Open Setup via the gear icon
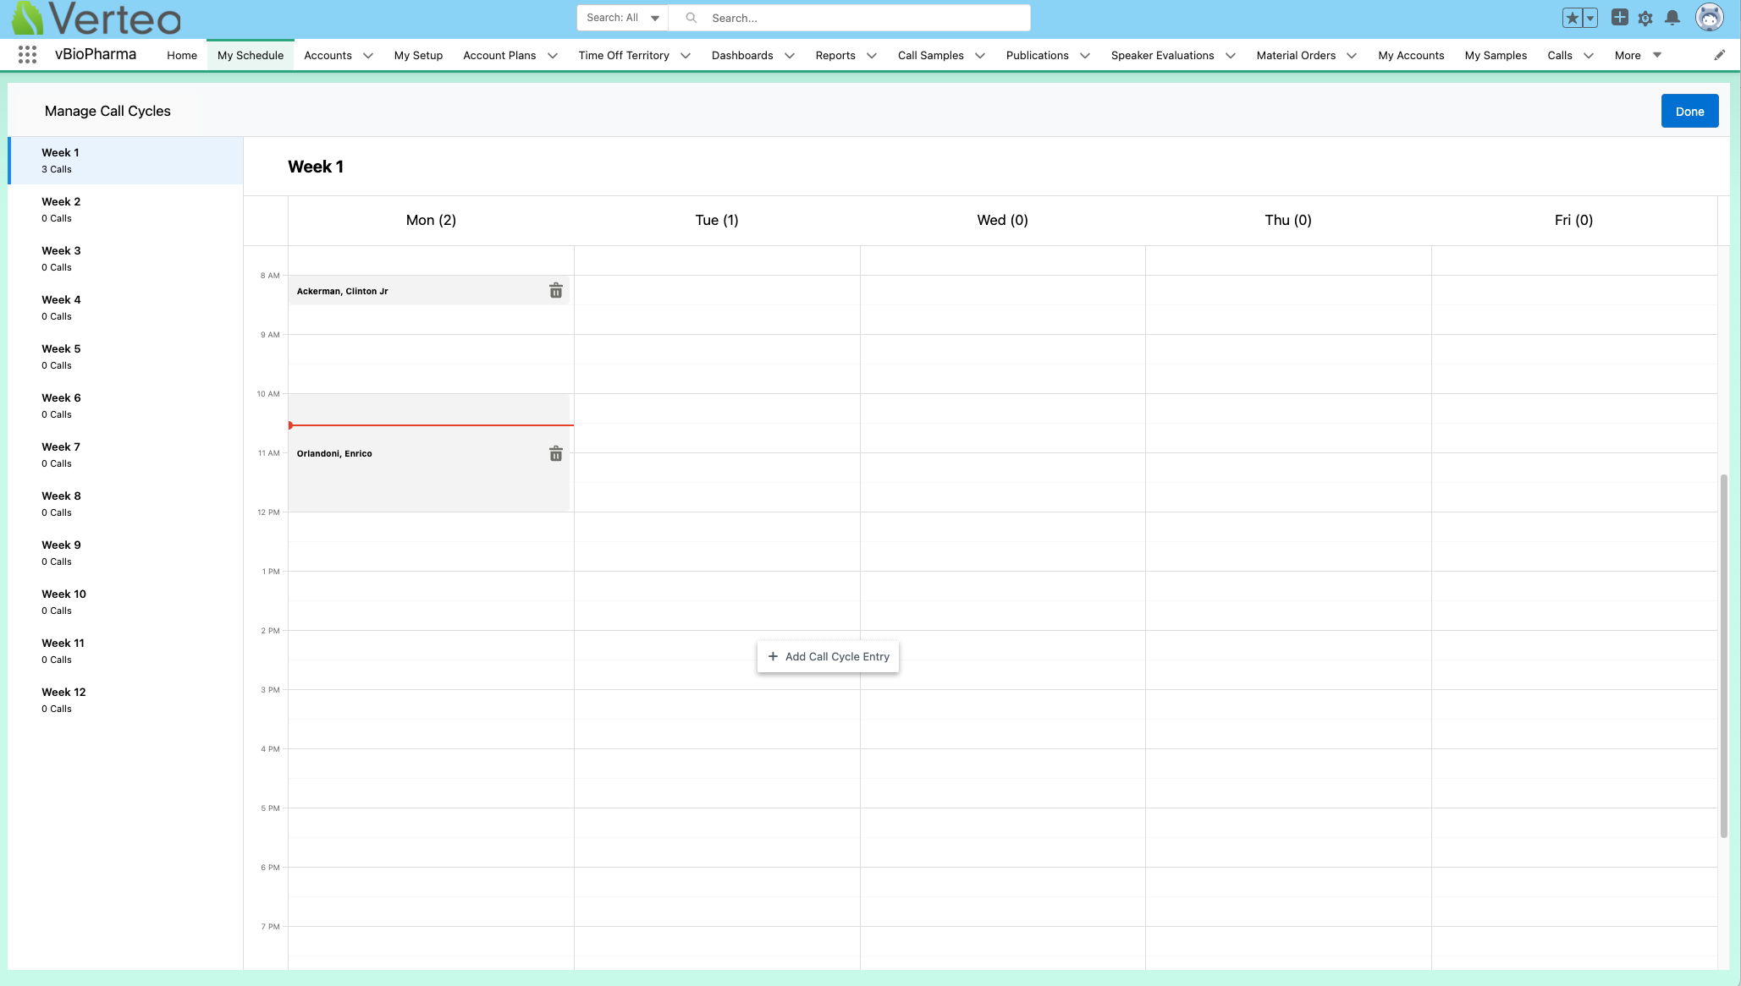The image size is (1741, 986). coord(1645,17)
